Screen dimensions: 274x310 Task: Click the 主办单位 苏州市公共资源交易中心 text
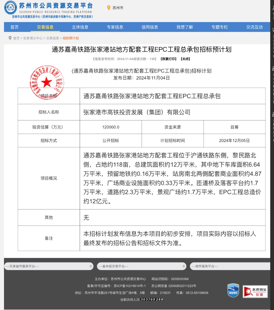(120, 279)
